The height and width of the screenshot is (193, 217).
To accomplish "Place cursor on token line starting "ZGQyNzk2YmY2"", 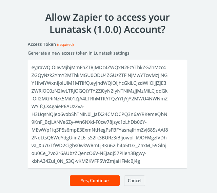I will tap(98, 75).
